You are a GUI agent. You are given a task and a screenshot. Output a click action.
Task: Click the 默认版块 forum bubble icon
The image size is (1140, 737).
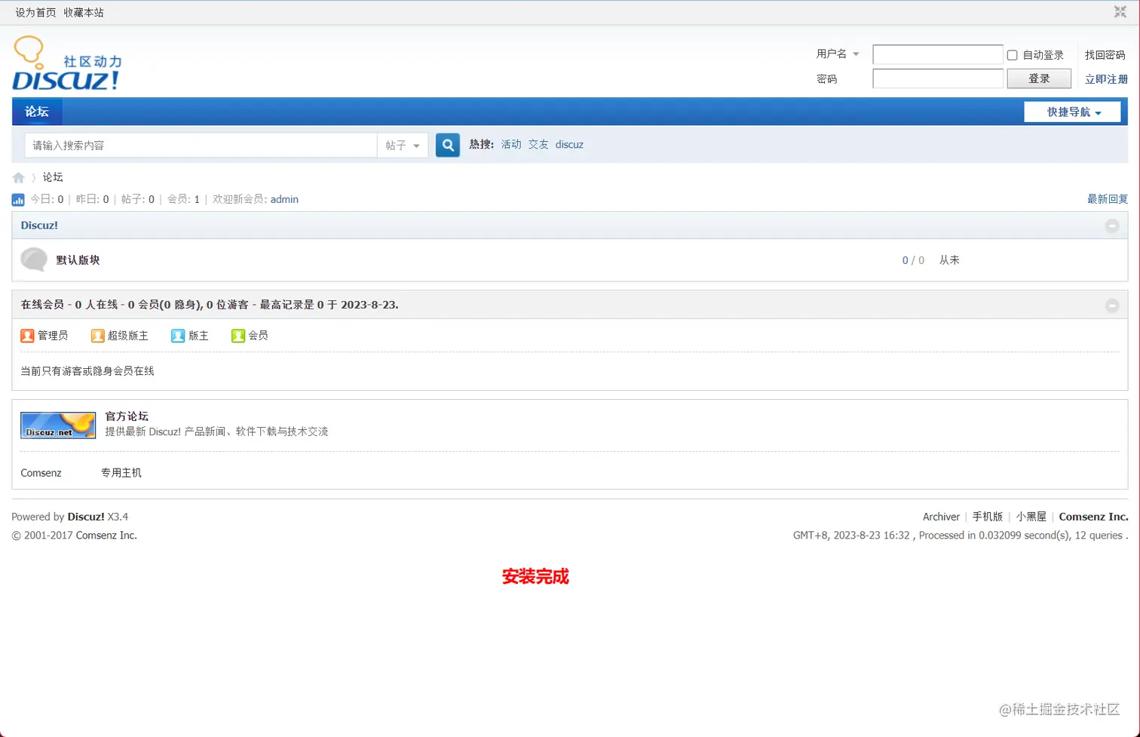pos(34,259)
